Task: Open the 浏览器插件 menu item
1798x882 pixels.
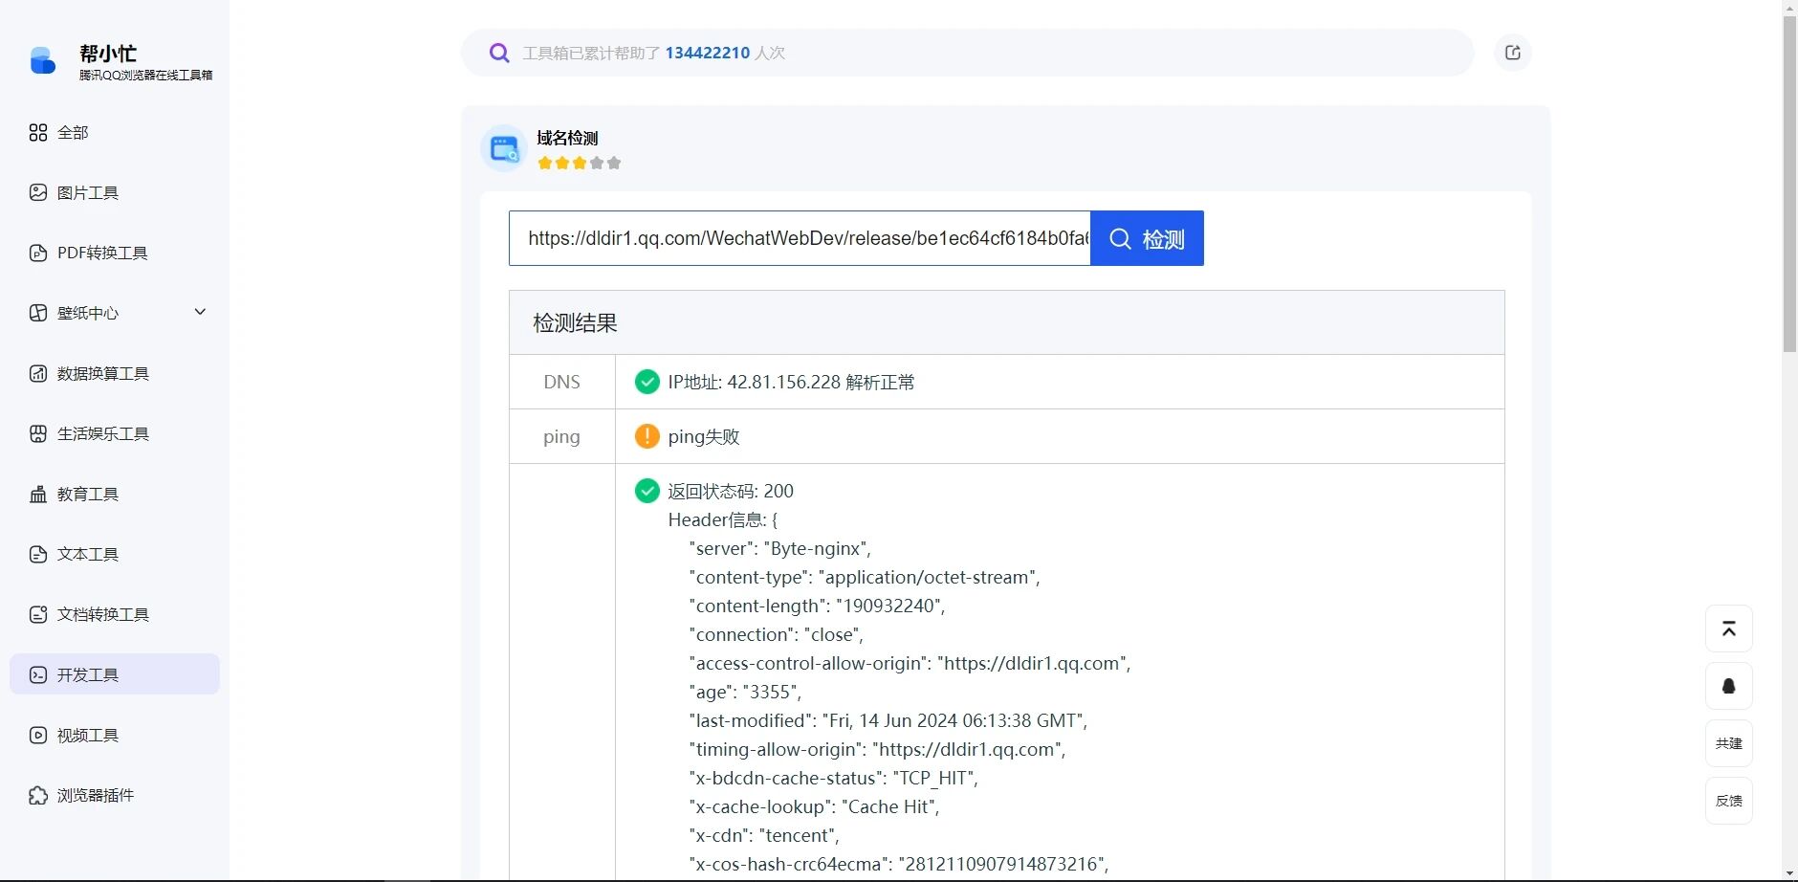Action: tap(115, 796)
